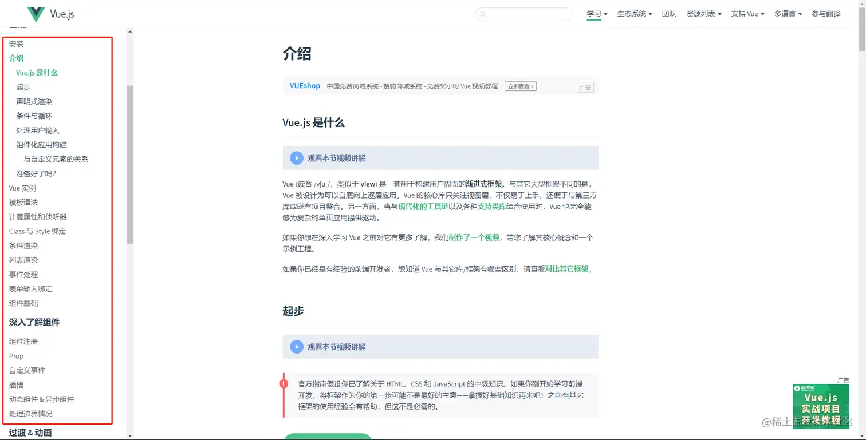
Task: Open 插槽 in the sidebar
Action: click(x=16, y=385)
